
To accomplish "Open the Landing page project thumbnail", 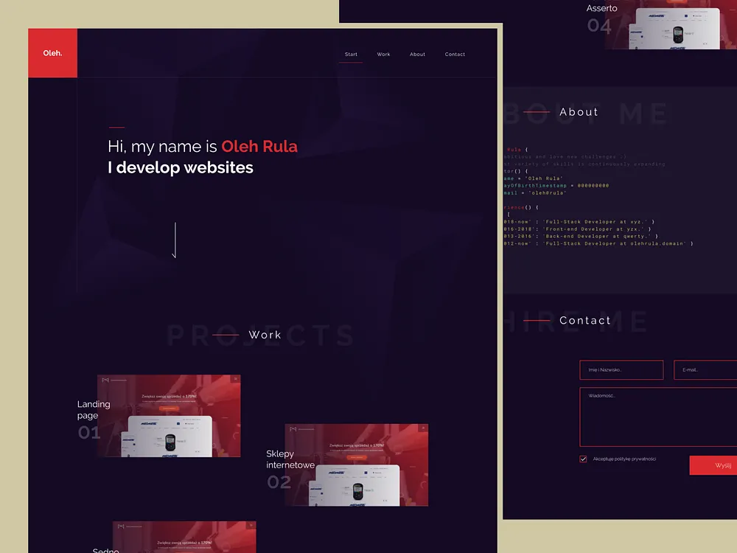I will click(168, 415).
